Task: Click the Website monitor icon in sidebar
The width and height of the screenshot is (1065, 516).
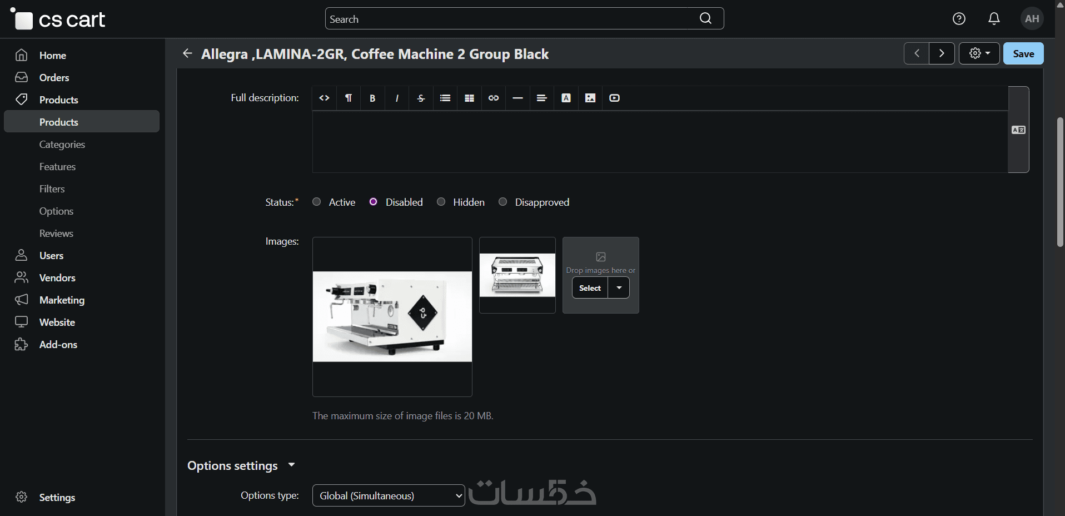Action: click(22, 322)
